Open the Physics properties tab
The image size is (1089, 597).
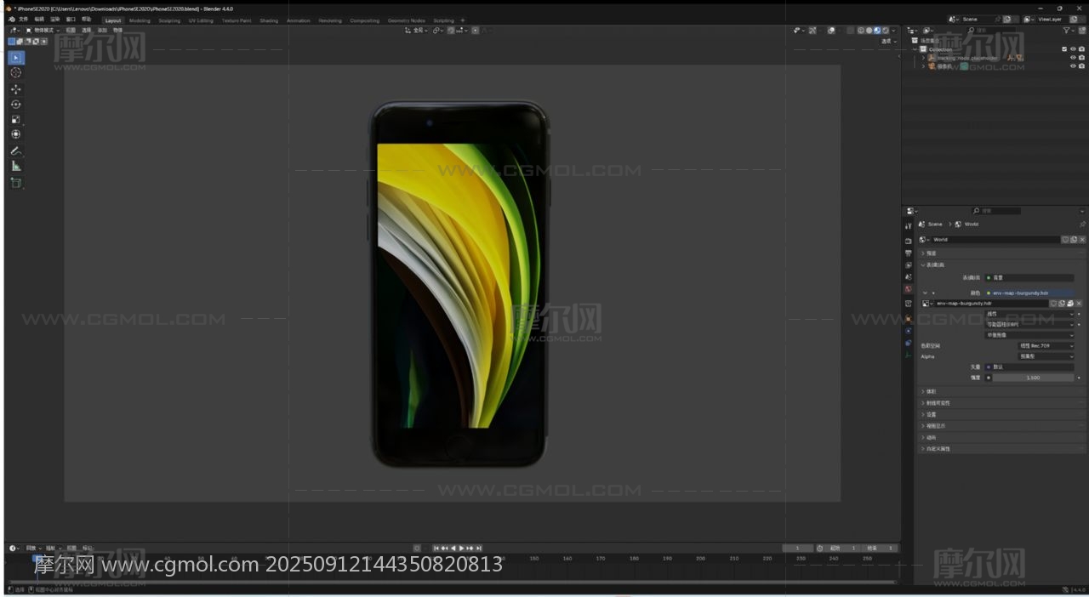[909, 331]
